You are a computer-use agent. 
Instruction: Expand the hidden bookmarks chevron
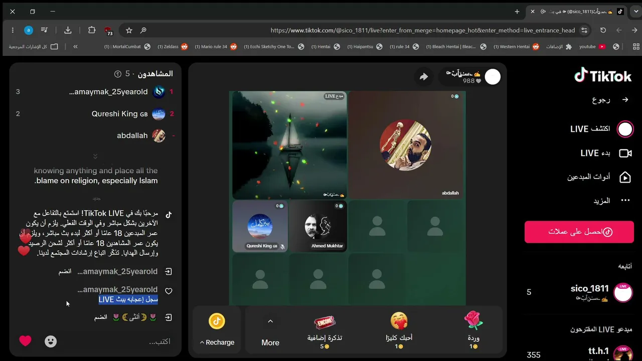75,47
